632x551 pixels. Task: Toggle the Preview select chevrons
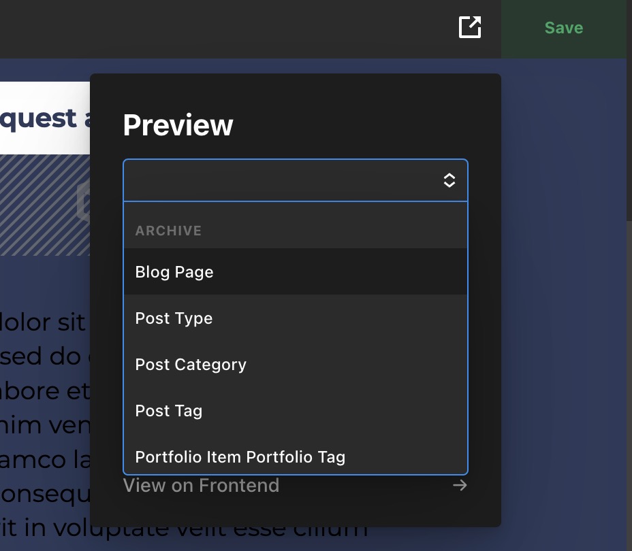(x=449, y=180)
